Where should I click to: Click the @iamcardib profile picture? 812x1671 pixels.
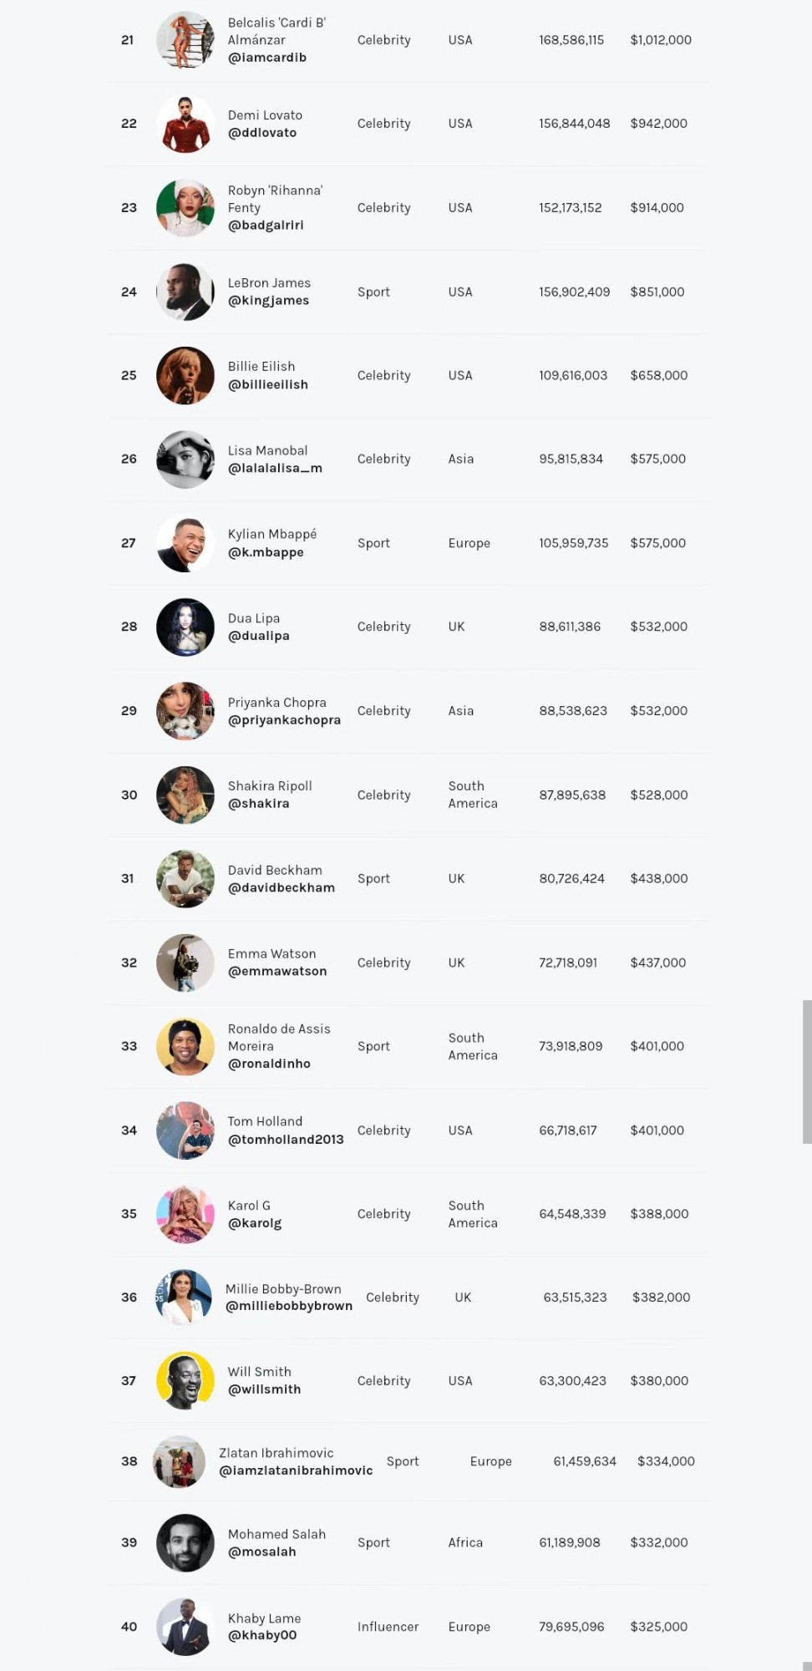pos(185,40)
